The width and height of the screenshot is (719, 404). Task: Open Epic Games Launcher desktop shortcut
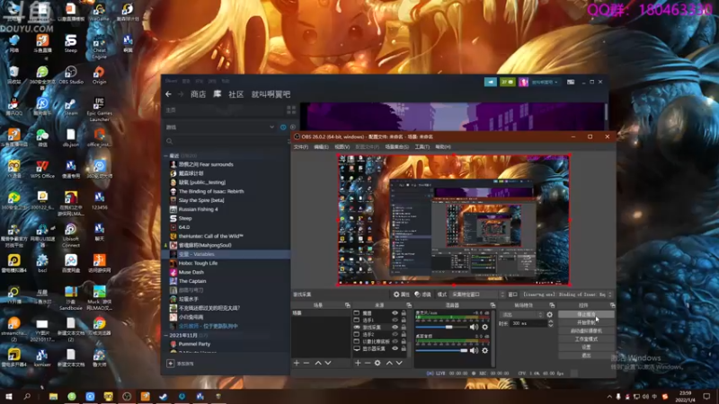pos(99,110)
